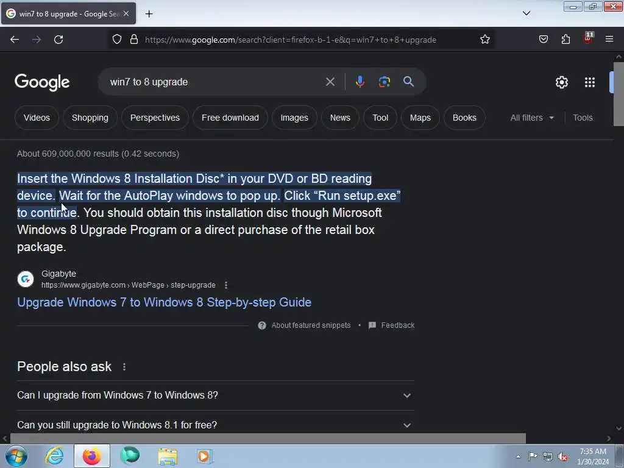Switch to Firefox in the taskbar
The image size is (624, 468).
[92, 456]
